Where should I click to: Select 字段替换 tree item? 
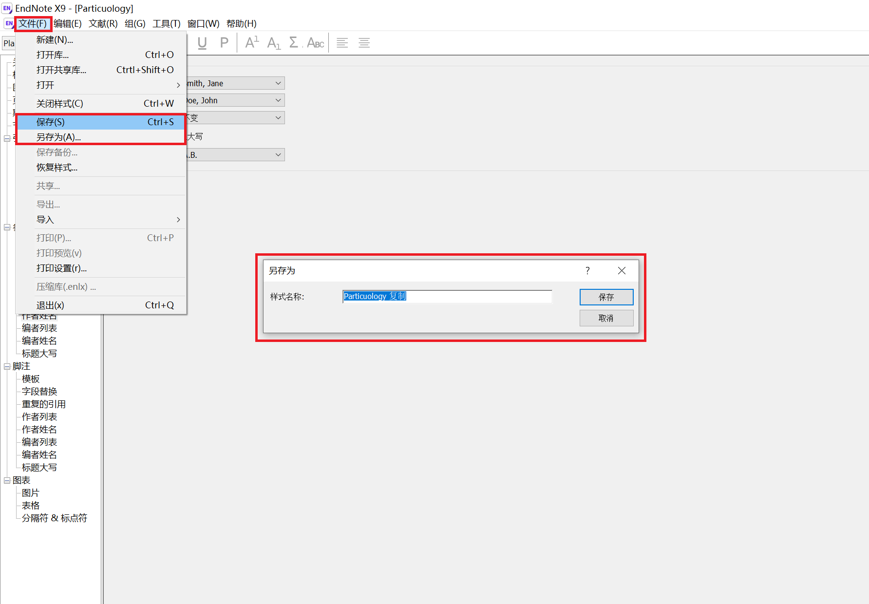39,392
